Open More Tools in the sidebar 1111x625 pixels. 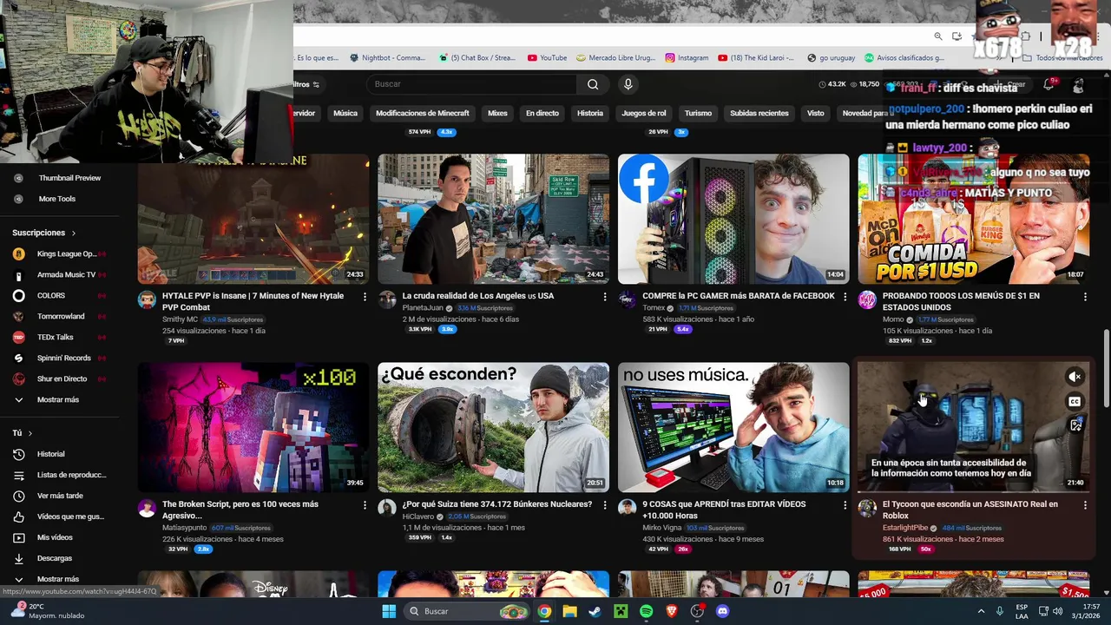(x=56, y=199)
